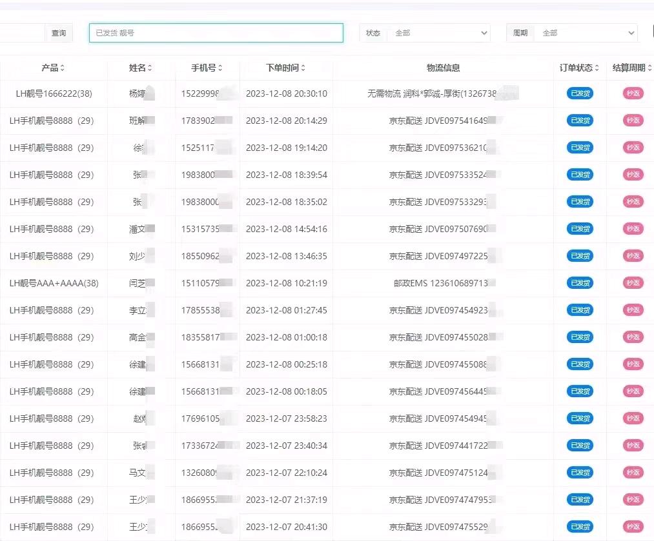
Task: Click 已发货 badge for order 2023-12-08 00:18:05
Action: [580, 391]
